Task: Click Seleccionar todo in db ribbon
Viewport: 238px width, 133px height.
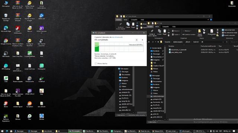Action: [x=228, y=30]
